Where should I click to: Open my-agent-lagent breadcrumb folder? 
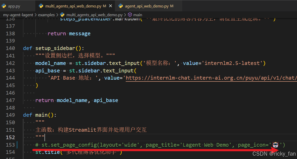pos(18,15)
